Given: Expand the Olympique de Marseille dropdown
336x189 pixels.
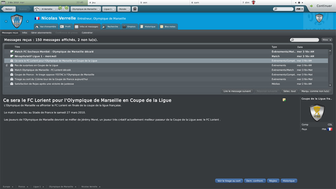Looking at the screenshot, I should point(86,9).
